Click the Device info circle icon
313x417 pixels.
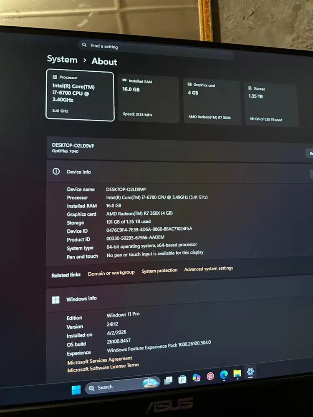coord(56,171)
